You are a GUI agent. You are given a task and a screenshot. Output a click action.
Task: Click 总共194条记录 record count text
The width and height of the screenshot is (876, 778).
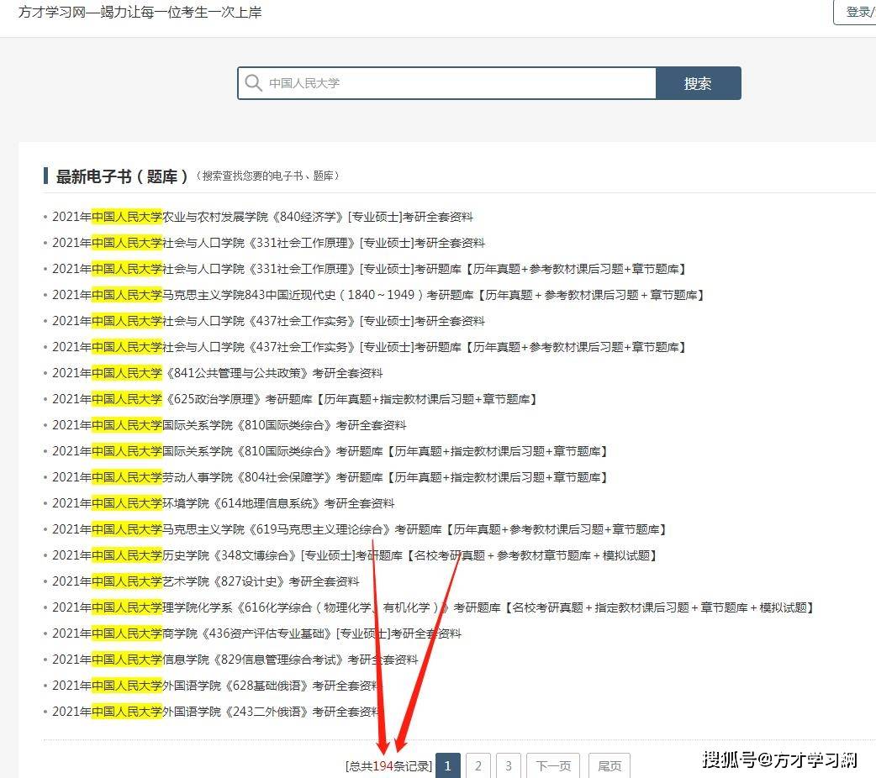point(389,766)
